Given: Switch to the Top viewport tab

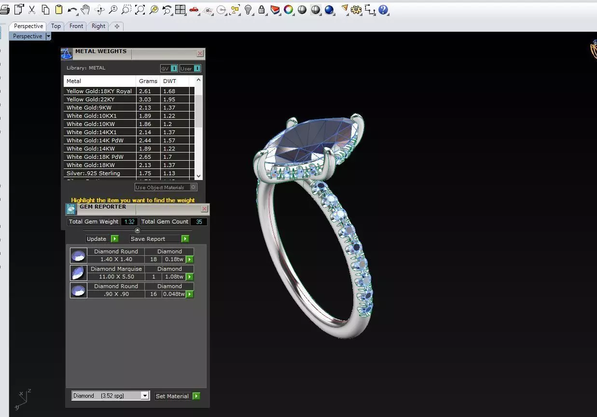Looking at the screenshot, I should pyautogui.click(x=56, y=26).
